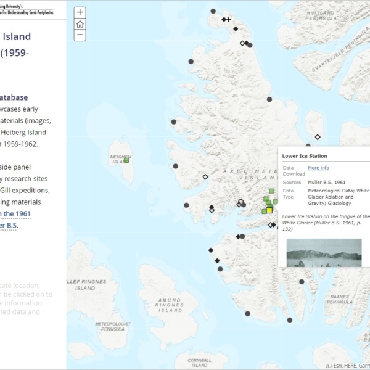Select the topmost green square in the station cluster
This screenshot has width=370, height=370.
(x=271, y=191)
